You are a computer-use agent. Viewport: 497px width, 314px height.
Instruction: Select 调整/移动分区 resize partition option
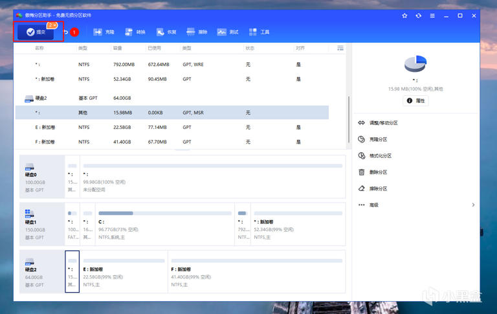coord(378,123)
